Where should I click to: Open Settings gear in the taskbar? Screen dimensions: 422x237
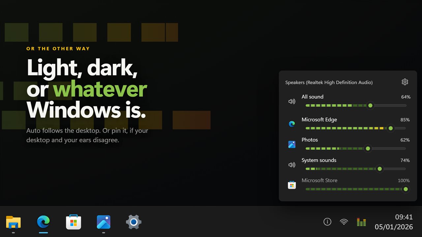point(134,222)
